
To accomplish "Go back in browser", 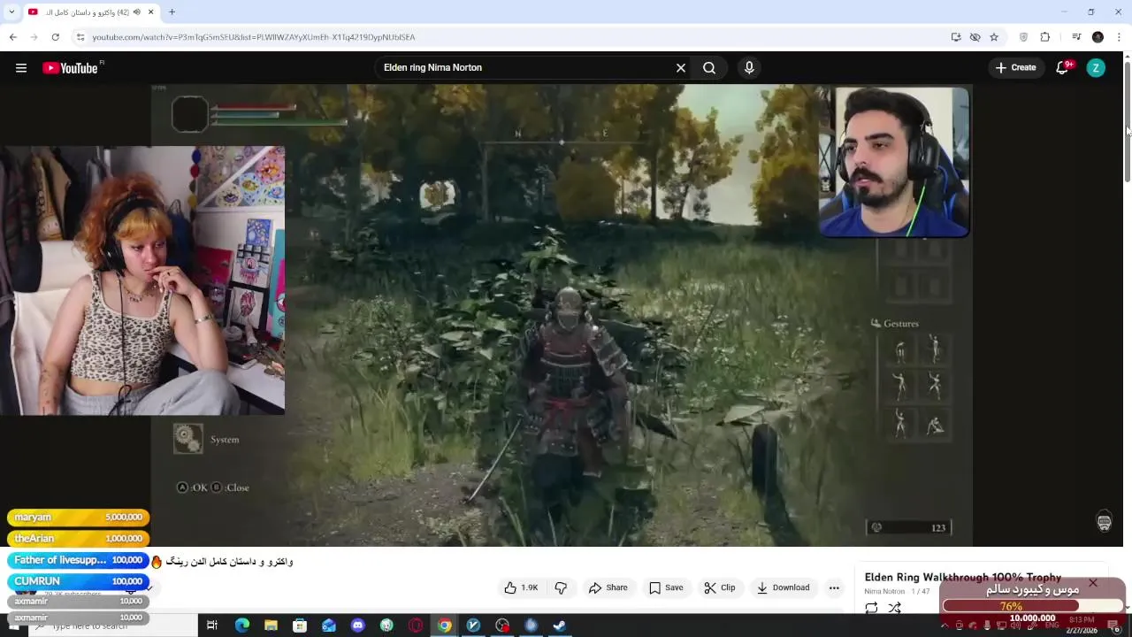I will 12,37.
